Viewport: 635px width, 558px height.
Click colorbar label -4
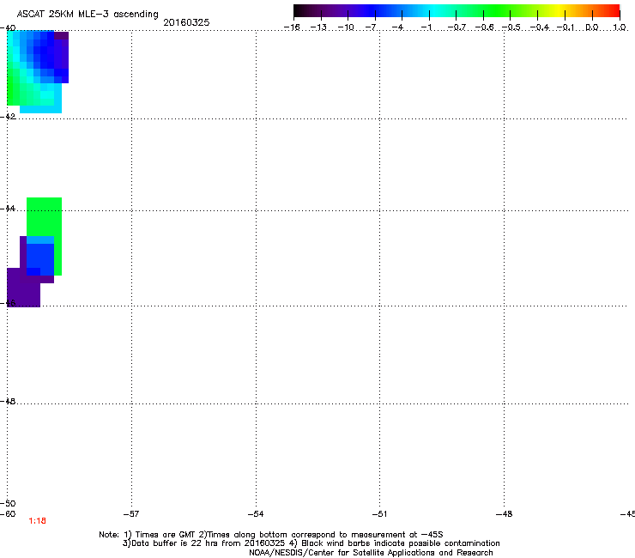pyautogui.click(x=398, y=27)
